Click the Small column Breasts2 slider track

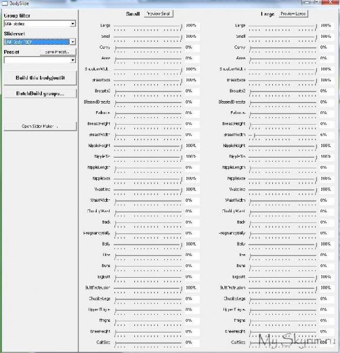[x=148, y=91]
